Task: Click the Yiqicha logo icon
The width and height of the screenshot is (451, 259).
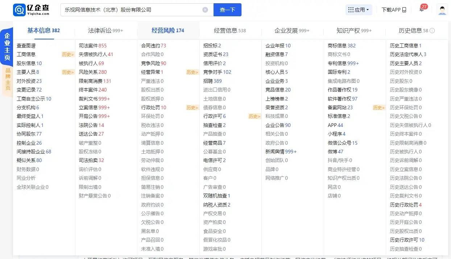Action: [x=20, y=10]
